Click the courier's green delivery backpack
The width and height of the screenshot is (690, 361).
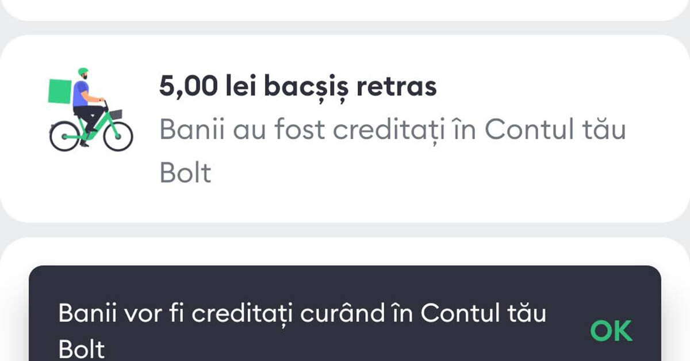[59, 92]
